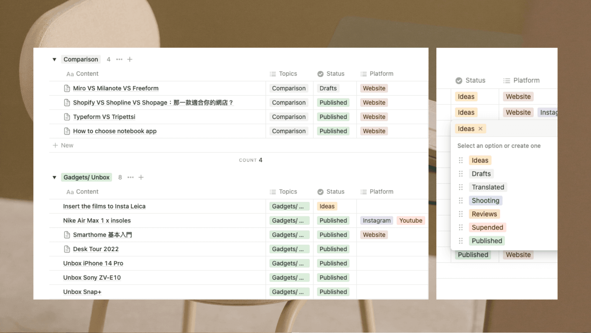The height and width of the screenshot is (333, 591).
Task: Click page icon of Smarthome row
Action: coord(67,235)
